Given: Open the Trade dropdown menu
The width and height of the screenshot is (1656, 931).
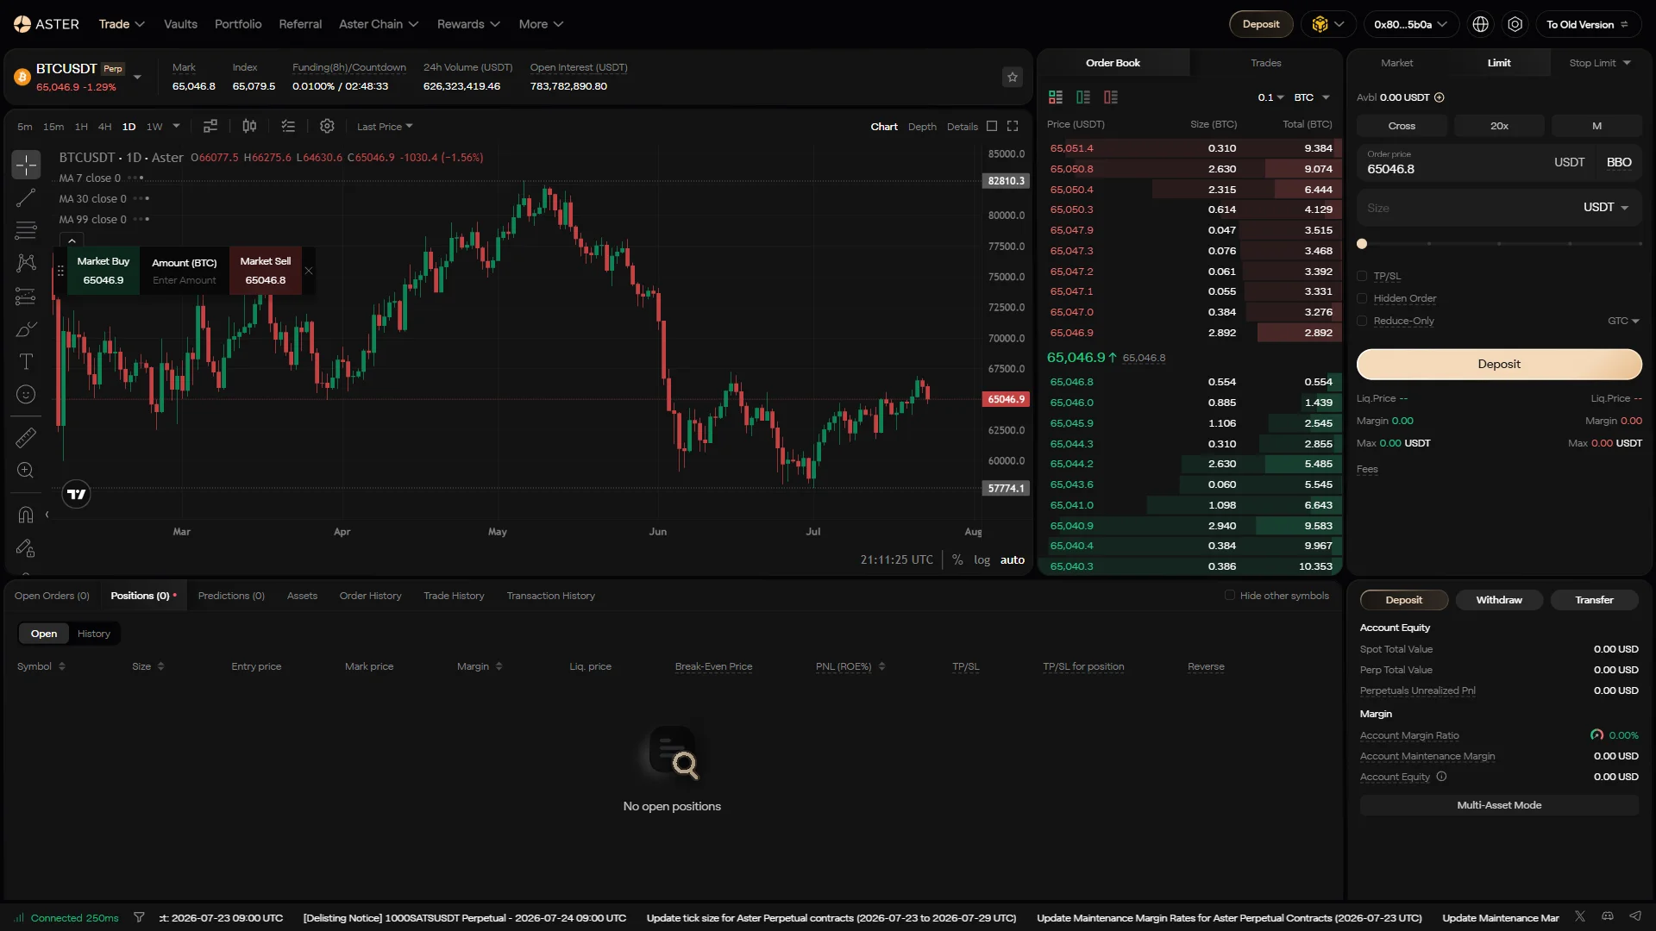Looking at the screenshot, I should (x=122, y=24).
